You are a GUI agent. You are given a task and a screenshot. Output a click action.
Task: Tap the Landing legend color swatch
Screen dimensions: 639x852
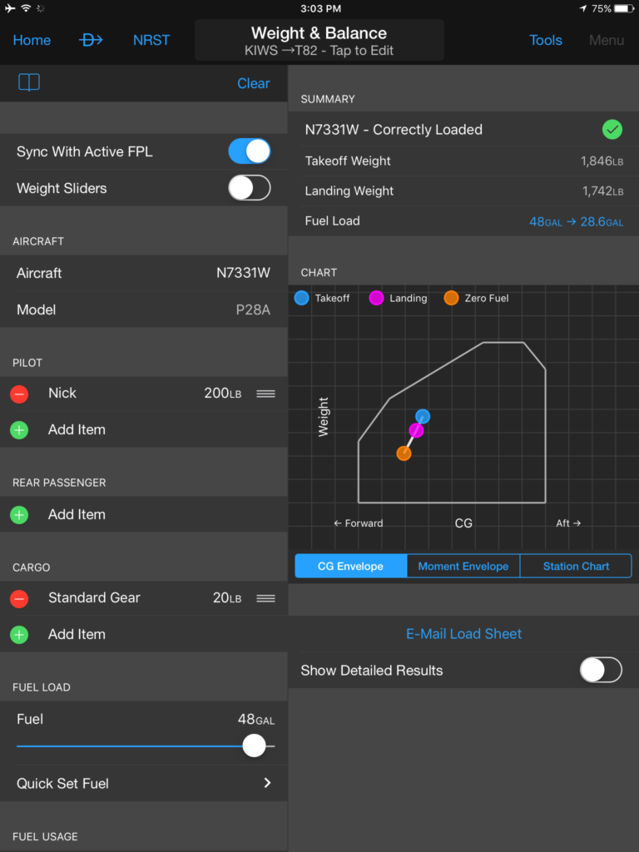pyautogui.click(x=377, y=298)
